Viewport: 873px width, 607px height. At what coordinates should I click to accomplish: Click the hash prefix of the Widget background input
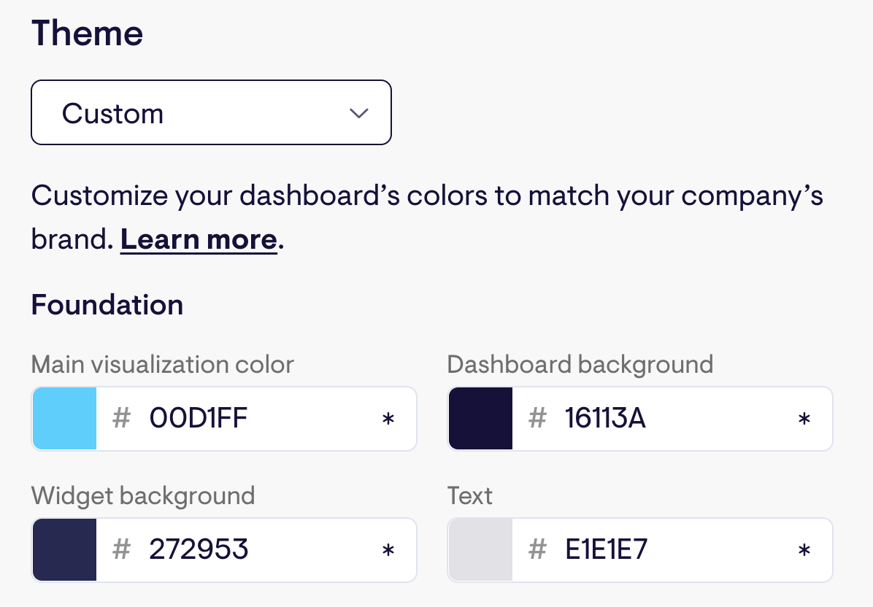[121, 549]
